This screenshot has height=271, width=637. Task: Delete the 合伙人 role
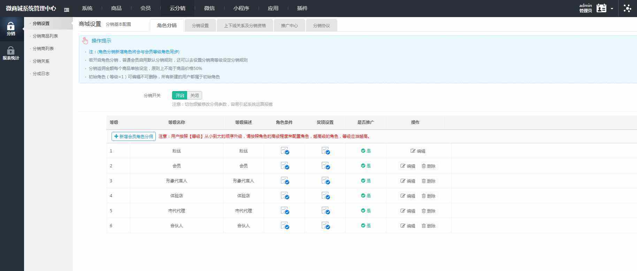click(429, 226)
